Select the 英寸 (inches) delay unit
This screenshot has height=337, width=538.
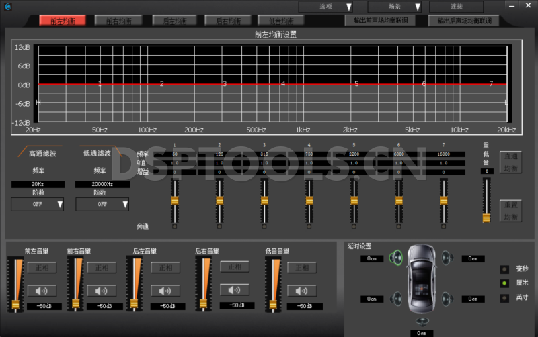(x=504, y=297)
